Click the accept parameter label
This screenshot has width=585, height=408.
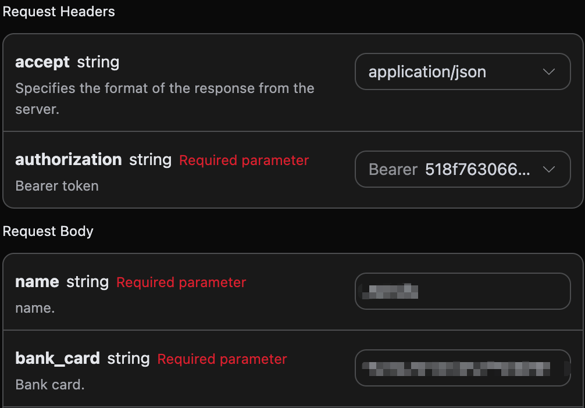[42, 62]
